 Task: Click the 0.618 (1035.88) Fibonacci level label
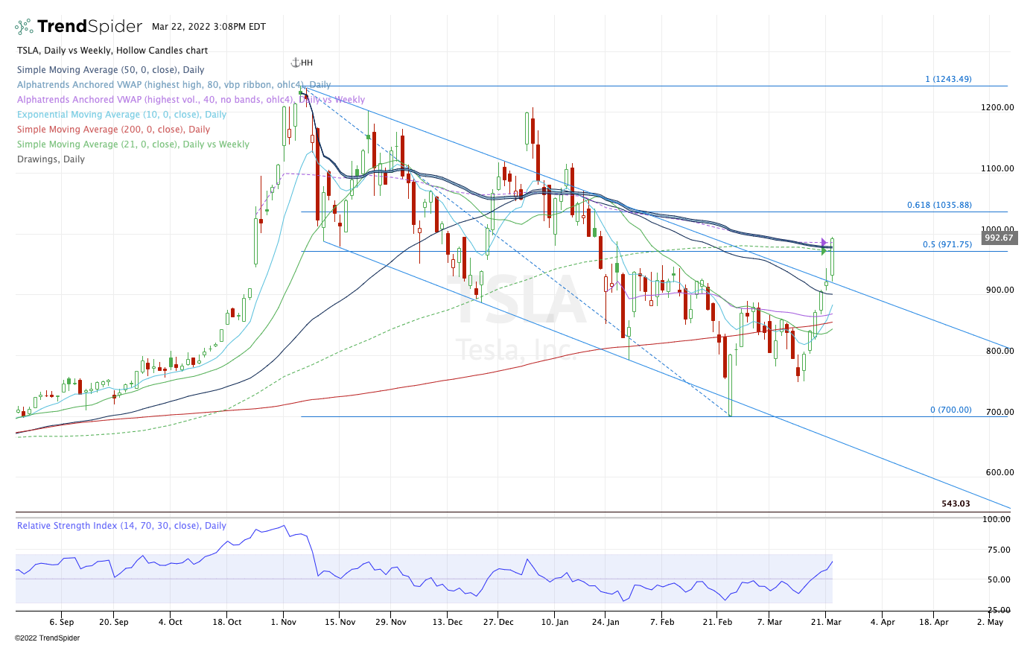point(938,205)
